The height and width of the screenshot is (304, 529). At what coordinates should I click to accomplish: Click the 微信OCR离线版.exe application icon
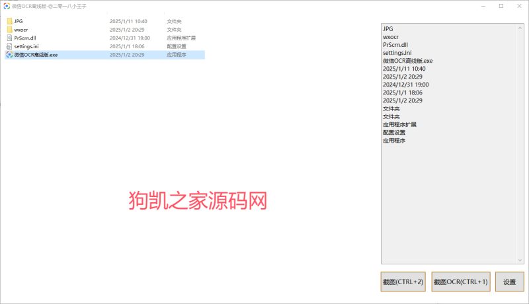click(x=9, y=55)
